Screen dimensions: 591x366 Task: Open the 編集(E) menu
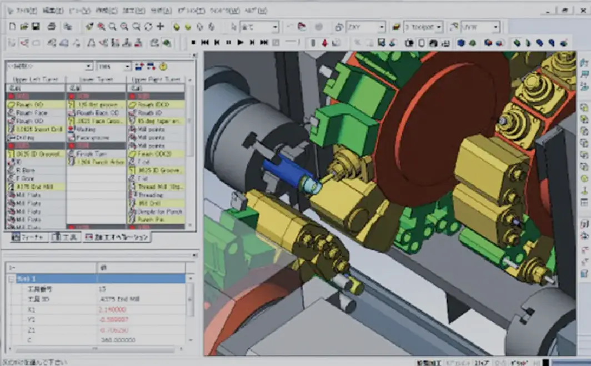53,11
